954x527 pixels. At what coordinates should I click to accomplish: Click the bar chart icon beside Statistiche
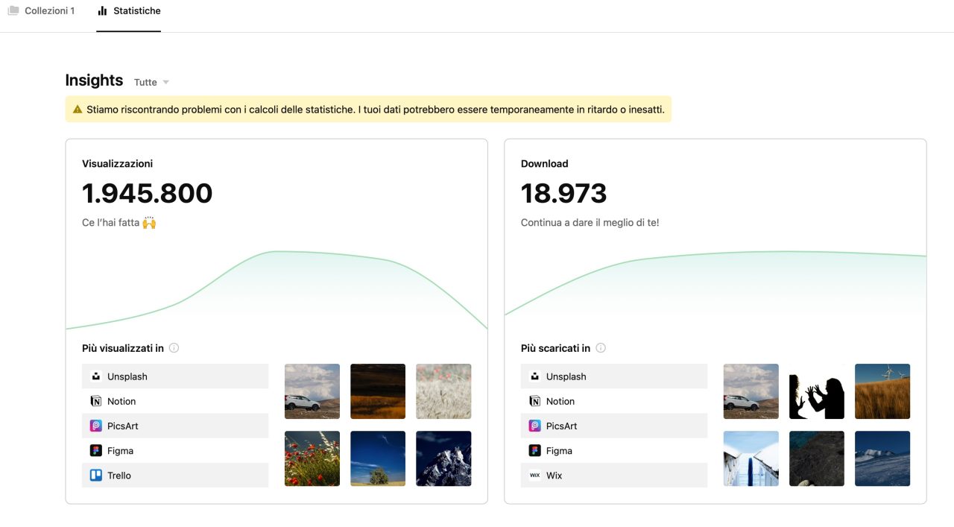pos(103,11)
